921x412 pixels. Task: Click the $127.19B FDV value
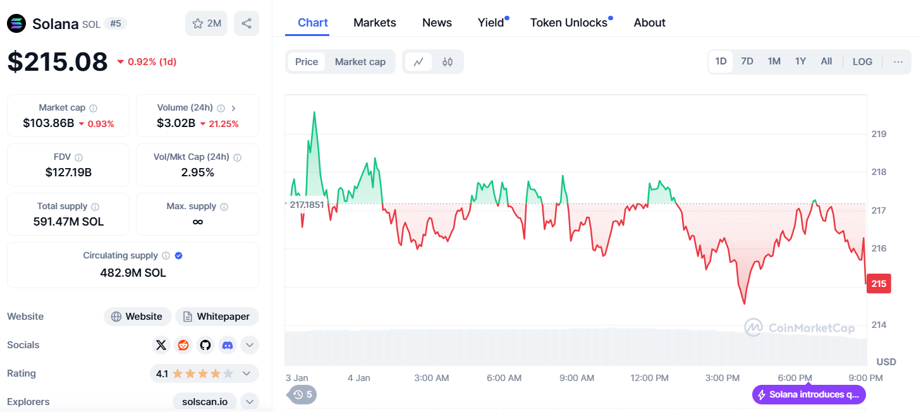(68, 173)
